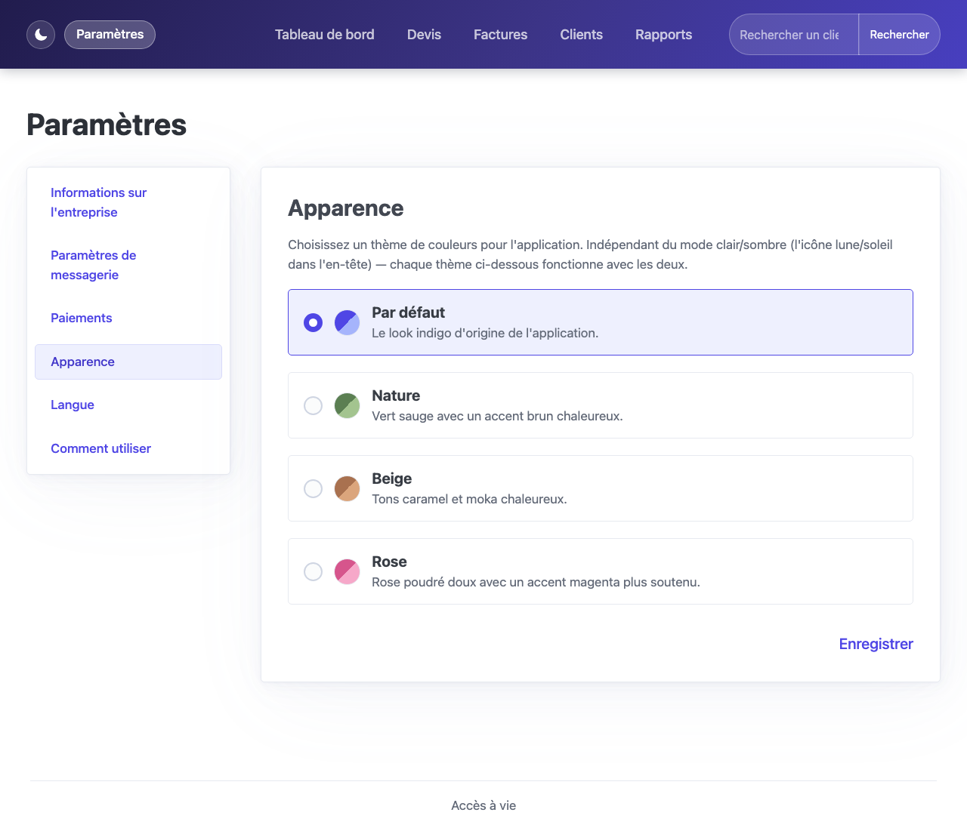Viewport: 967px width, 831px height.
Task: Click the description 'Vert sauge avec un accent brun chaleureux.'
Action: click(497, 416)
